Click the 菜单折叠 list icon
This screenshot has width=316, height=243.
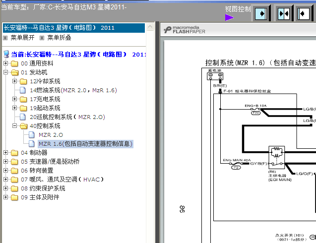(42, 38)
